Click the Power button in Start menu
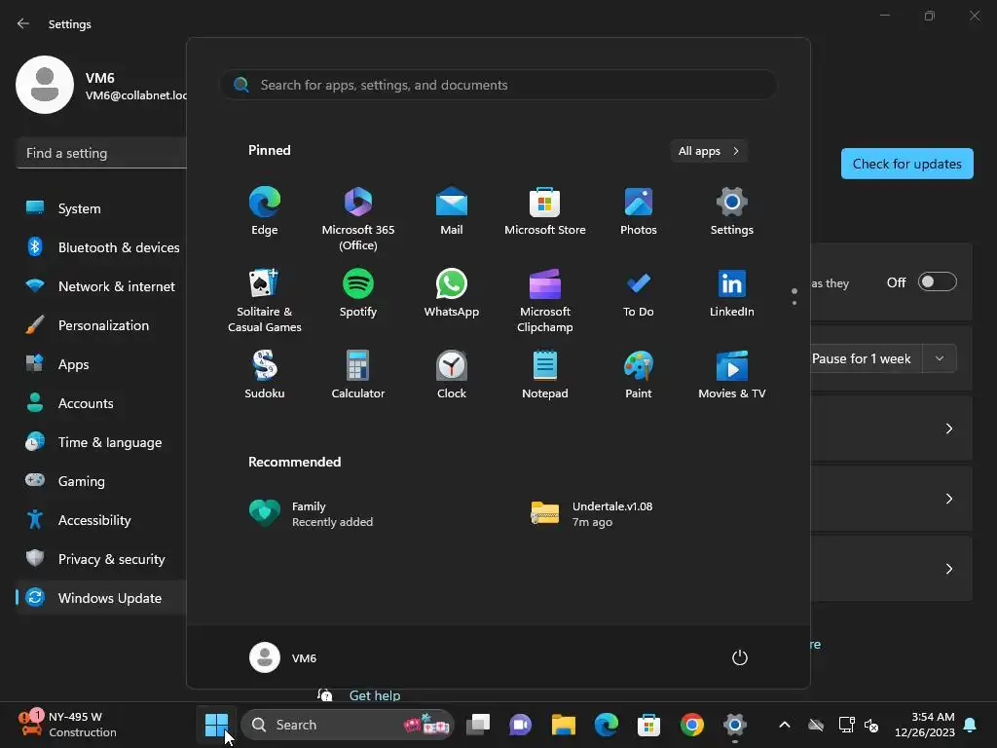 pos(740,657)
